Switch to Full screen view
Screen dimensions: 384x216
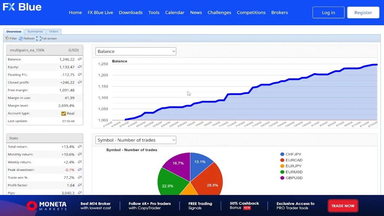(x=46, y=39)
